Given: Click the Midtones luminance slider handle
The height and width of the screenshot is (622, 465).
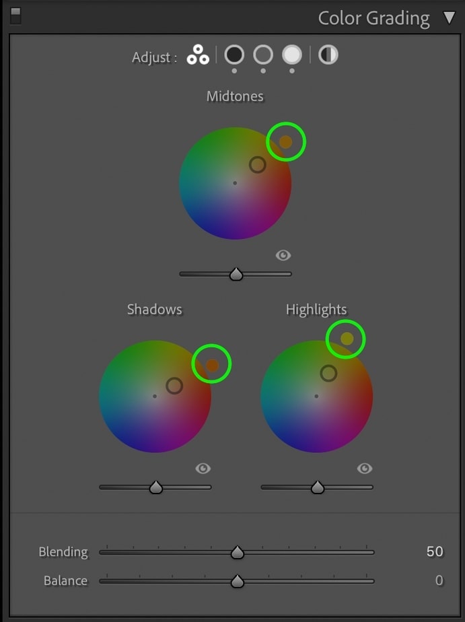Looking at the screenshot, I should coord(236,274).
